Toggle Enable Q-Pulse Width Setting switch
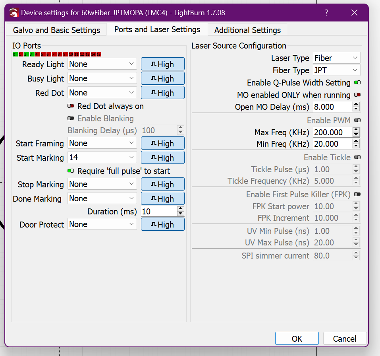 (x=357, y=83)
